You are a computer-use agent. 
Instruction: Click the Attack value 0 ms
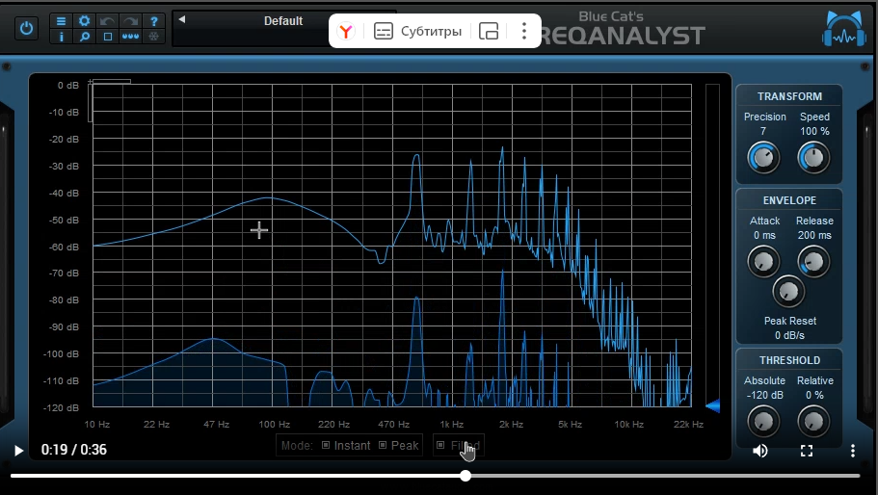764,236
